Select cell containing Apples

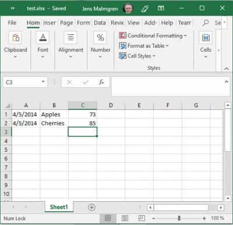54,115
